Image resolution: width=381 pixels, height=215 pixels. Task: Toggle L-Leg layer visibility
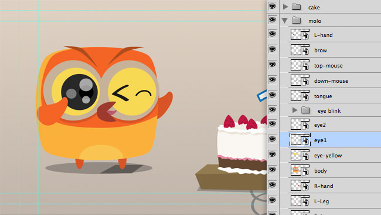(272, 200)
